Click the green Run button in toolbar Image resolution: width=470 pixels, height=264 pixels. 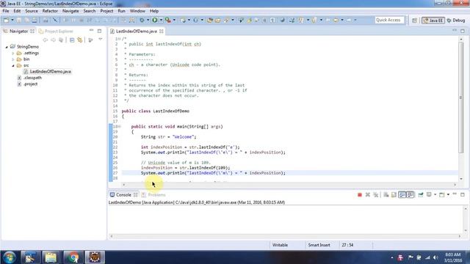[155, 20]
